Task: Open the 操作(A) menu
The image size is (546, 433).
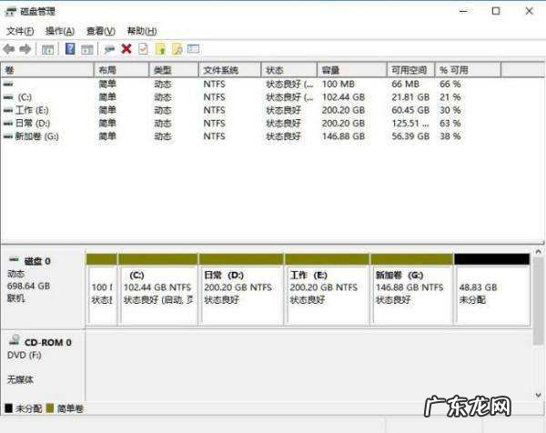Action: pyautogui.click(x=60, y=31)
